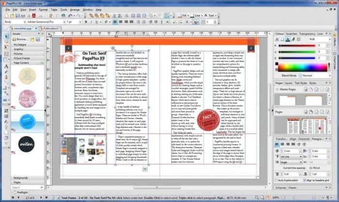Toggle Italic formatting
Viewport: 339px width, 202px height.
point(91,22)
